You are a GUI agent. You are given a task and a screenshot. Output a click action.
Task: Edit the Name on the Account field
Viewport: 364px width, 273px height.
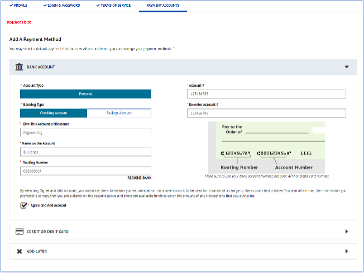click(x=85, y=152)
